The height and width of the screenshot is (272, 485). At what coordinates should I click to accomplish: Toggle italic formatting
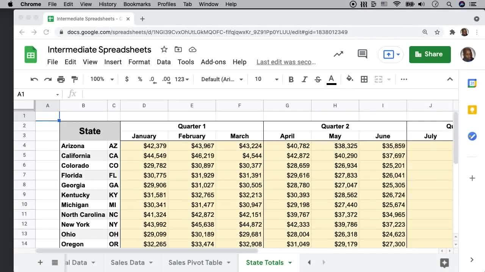pyautogui.click(x=304, y=79)
